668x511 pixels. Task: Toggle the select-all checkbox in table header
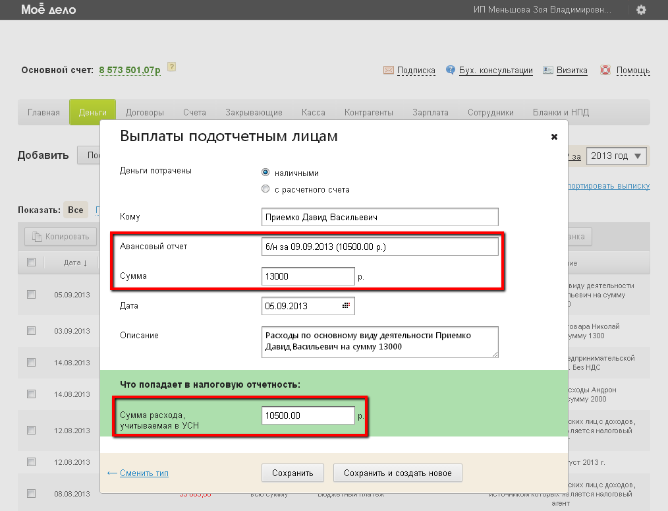31,262
